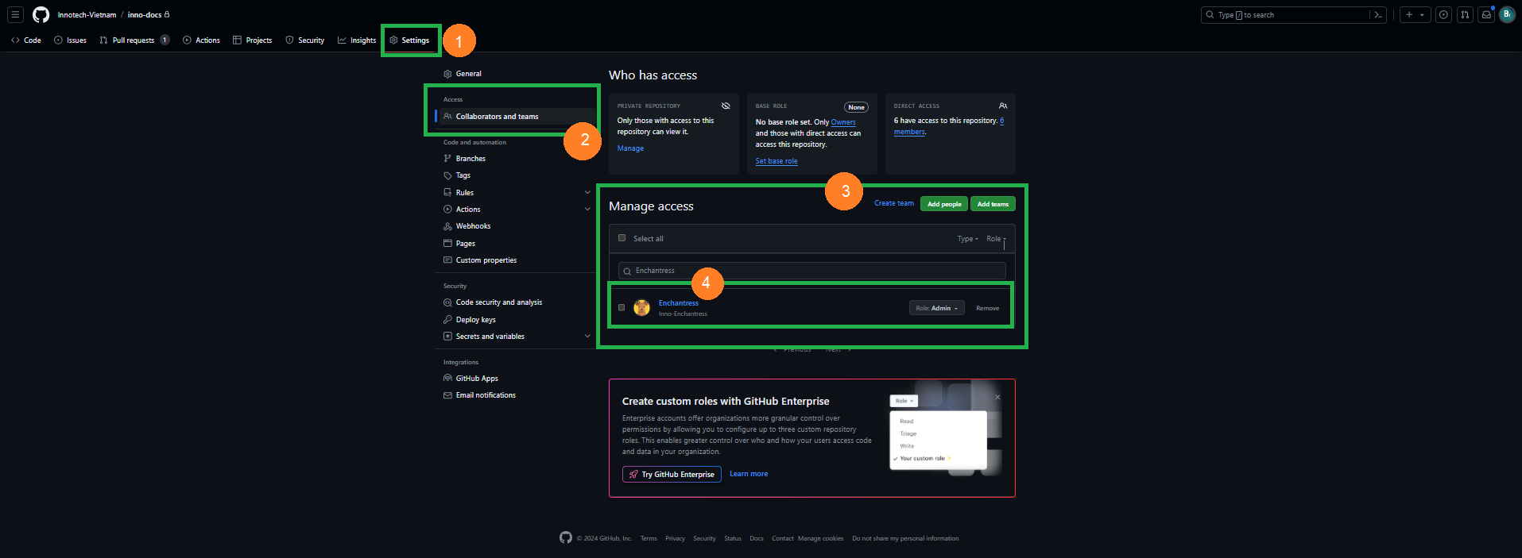Click the eye-slash private repository icon
The height and width of the screenshot is (558, 1522).
(726, 106)
